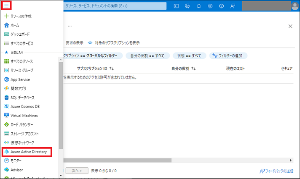Image resolution: width=300 pixels, height=179 pixels.
Task: Open the settings gear icon
Action: (210, 6)
